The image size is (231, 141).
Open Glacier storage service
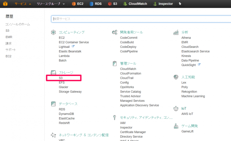click(x=63, y=87)
